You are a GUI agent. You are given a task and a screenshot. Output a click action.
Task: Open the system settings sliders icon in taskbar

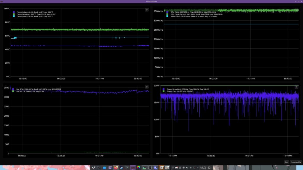point(99,168)
